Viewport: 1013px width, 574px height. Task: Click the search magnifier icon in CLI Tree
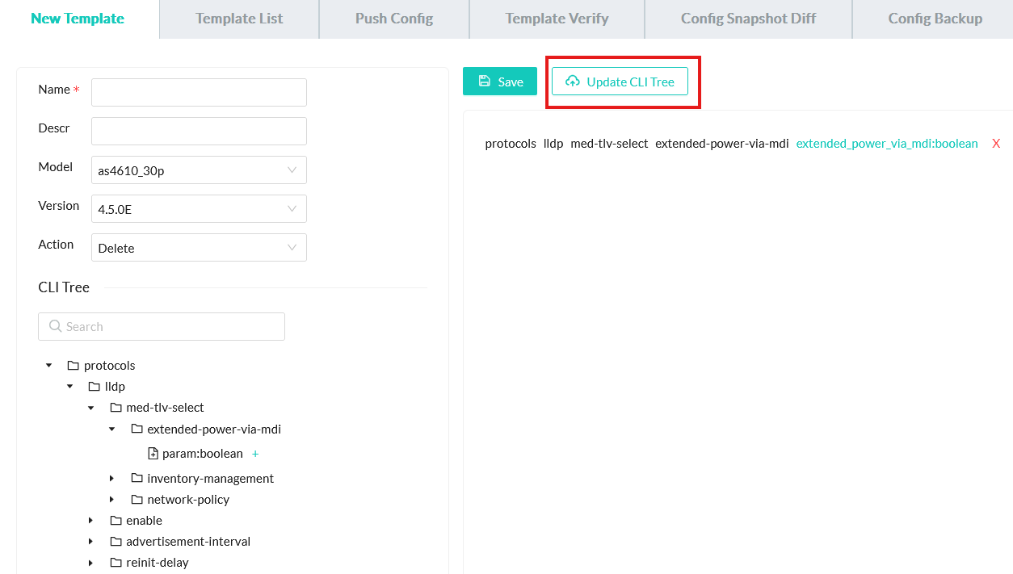56,326
